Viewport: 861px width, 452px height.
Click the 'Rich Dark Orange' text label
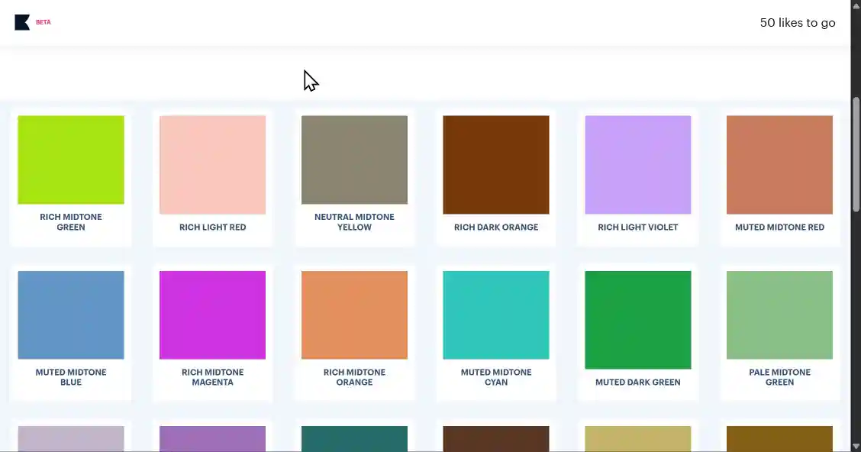point(496,228)
